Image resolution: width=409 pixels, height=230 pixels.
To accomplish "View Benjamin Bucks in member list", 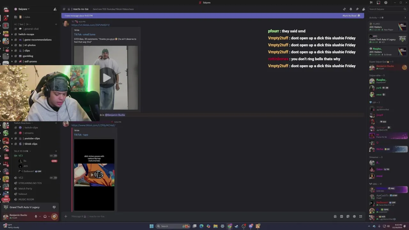I will (x=388, y=67).
